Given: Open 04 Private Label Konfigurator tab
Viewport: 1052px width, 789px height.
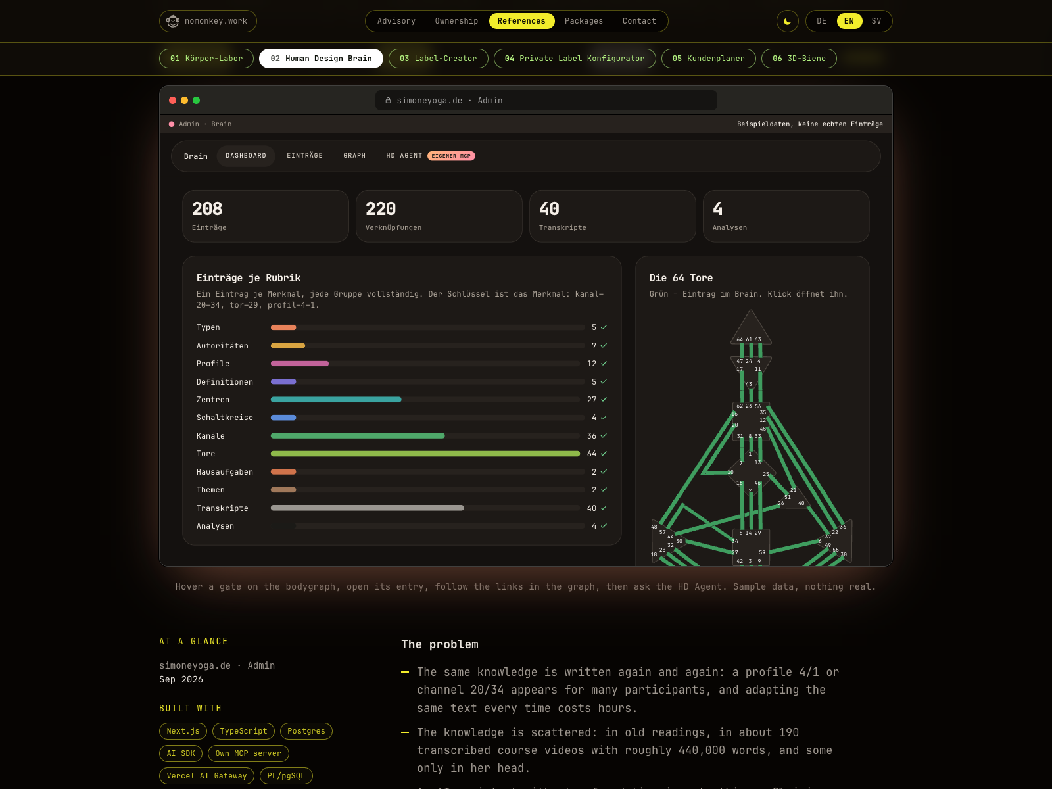Looking at the screenshot, I should [575, 59].
